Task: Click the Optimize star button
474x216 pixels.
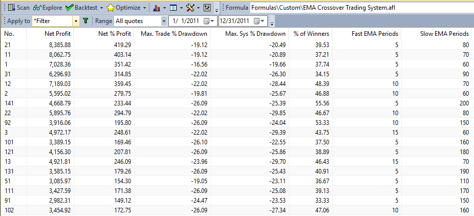Action: tap(123, 8)
